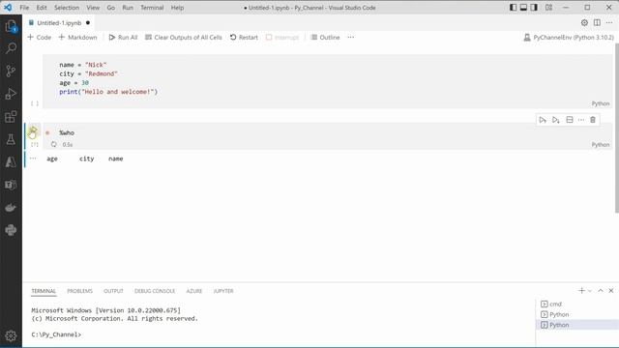This screenshot has height=348, width=619.
Task: Select the cmd terminal instance
Action: click(x=577, y=304)
